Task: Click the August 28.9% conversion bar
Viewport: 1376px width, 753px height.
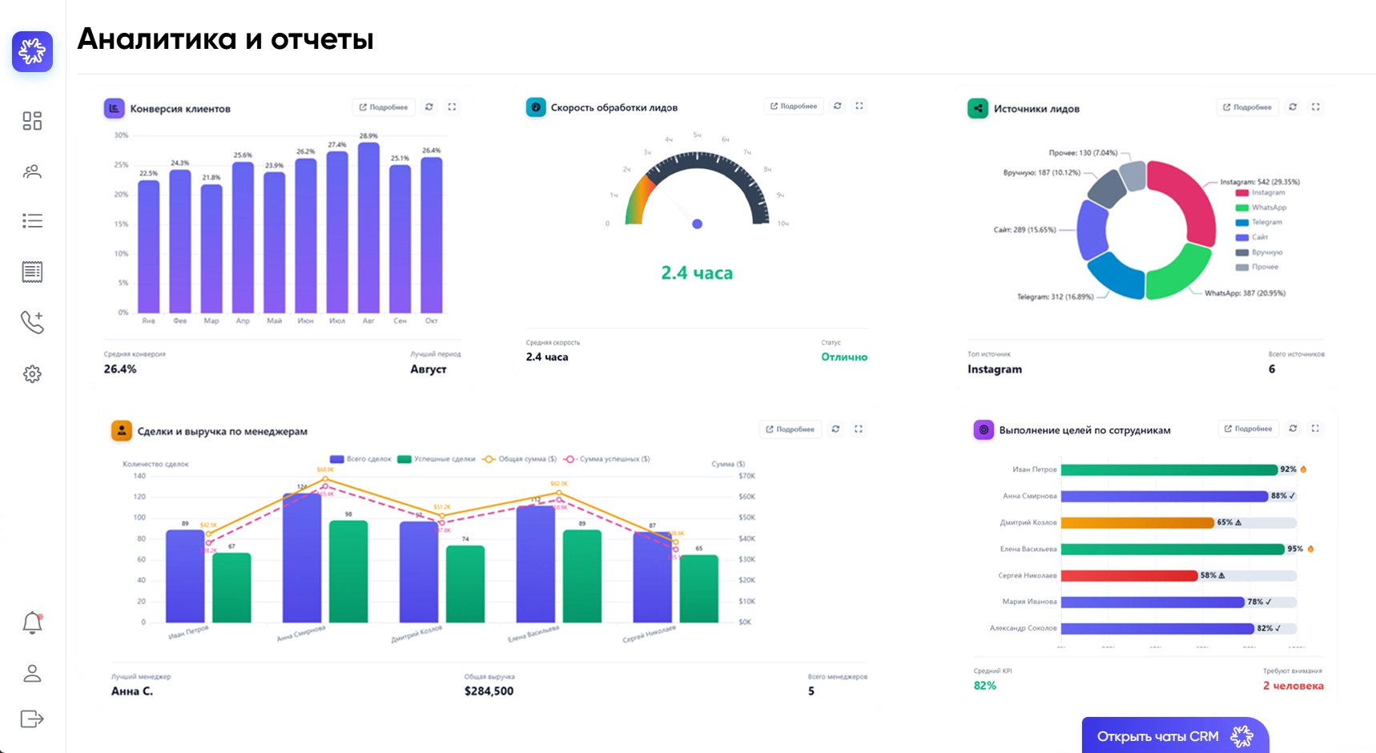Action: (x=368, y=228)
